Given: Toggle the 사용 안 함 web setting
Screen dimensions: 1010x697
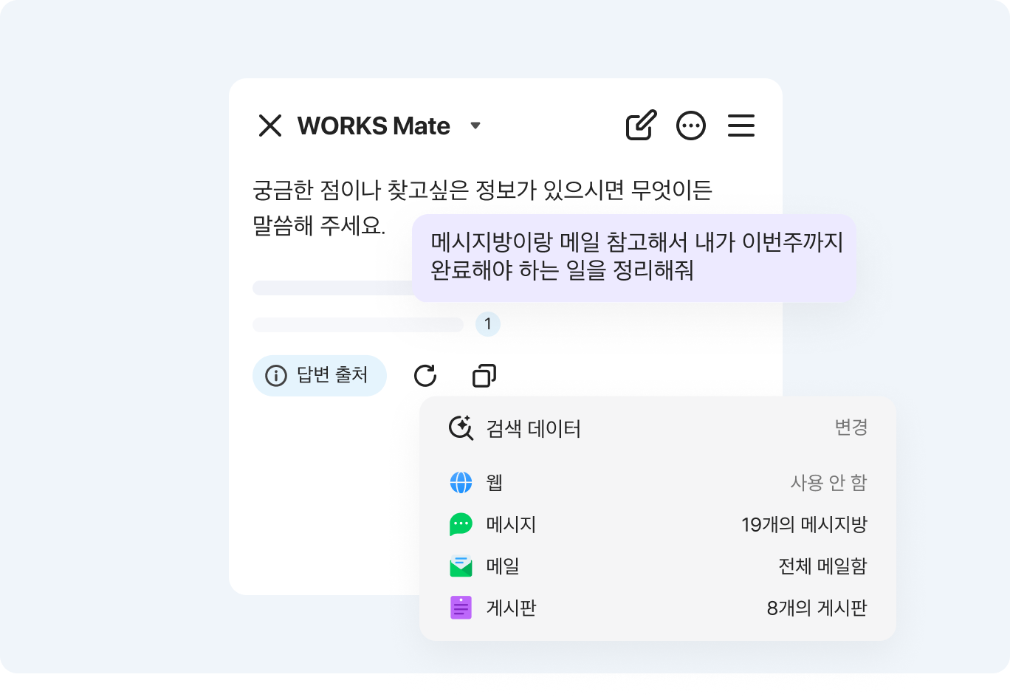Looking at the screenshot, I should pos(828,483).
